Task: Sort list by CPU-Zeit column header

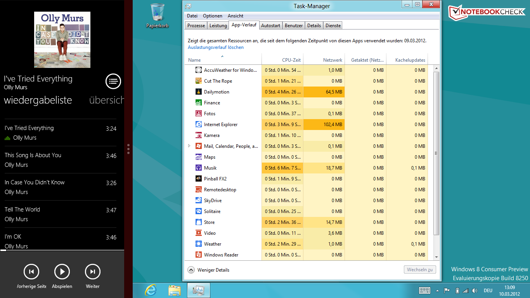Action: point(291,60)
